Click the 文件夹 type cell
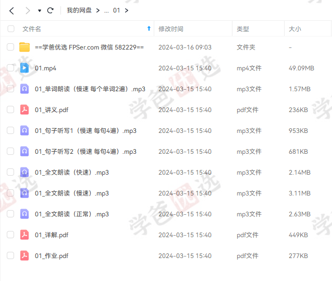The height and width of the screenshot is (281, 332). [x=246, y=47]
